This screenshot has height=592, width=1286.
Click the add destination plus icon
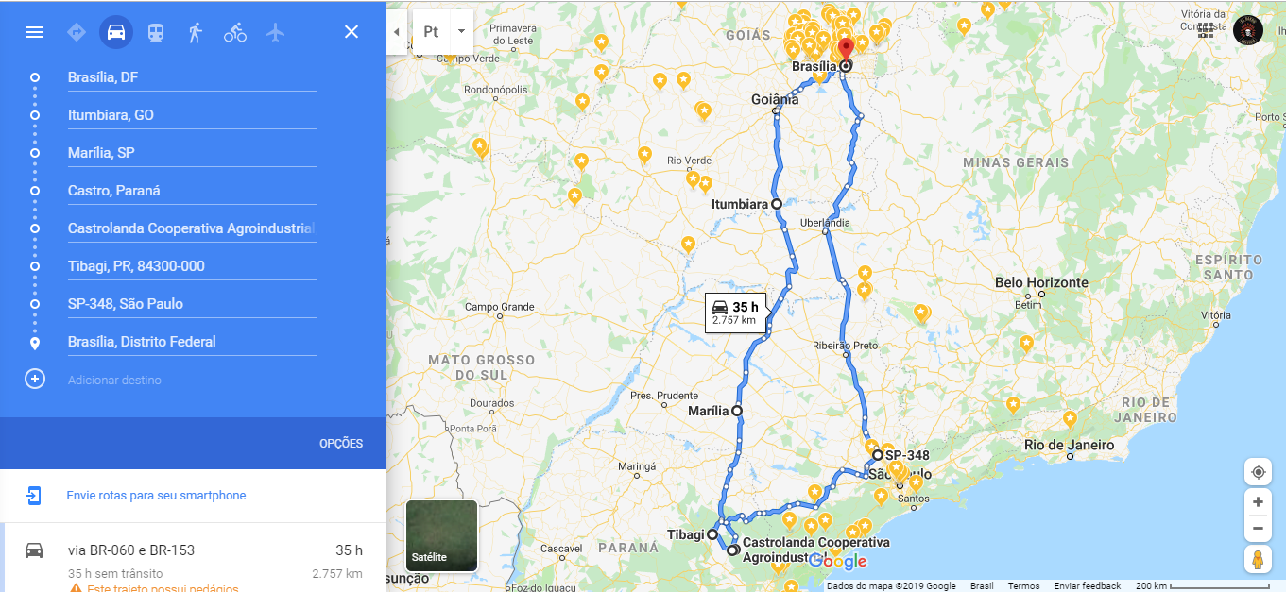tap(35, 380)
